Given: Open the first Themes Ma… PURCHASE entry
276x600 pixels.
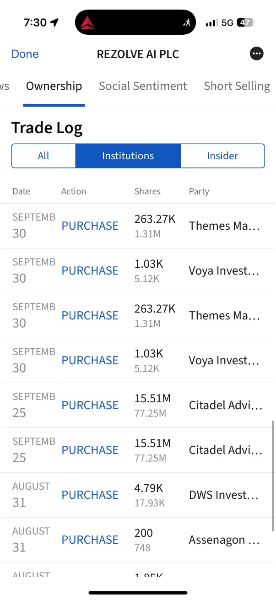Looking at the screenshot, I should [138, 226].
